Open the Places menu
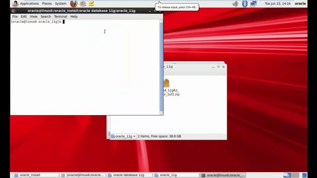 coord(47,3)
